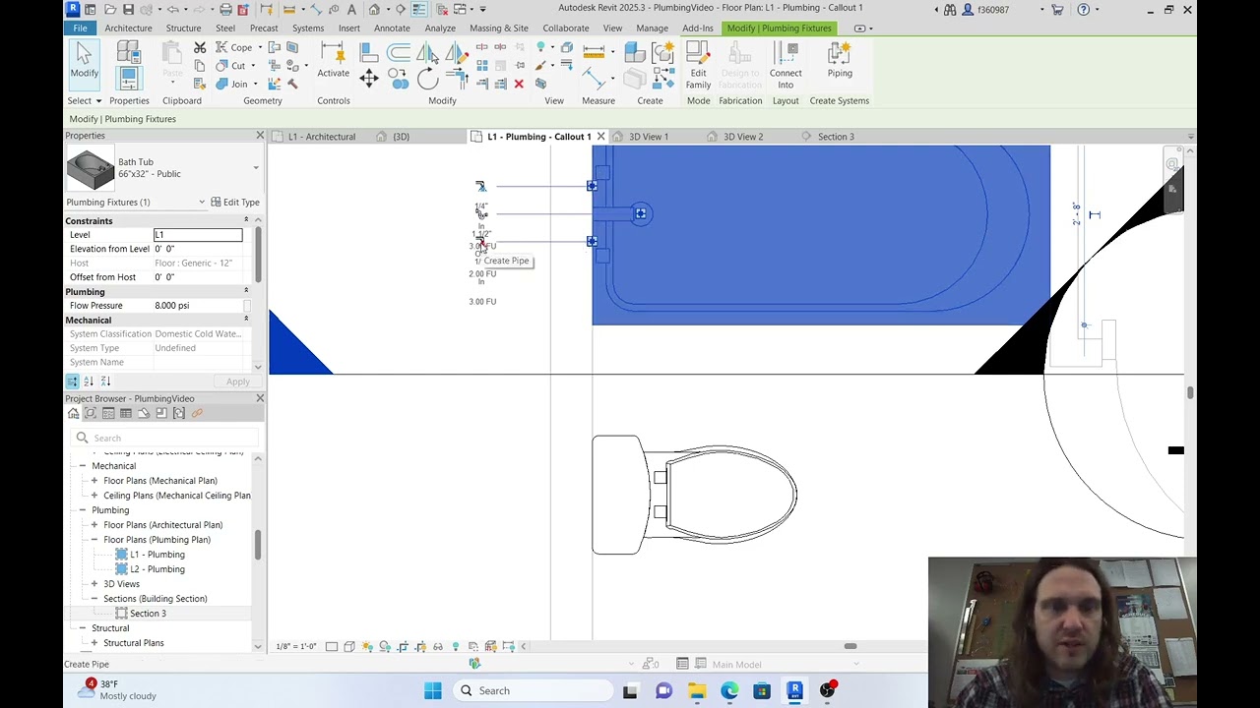
Task: Click the Temporary Hide/Isolate glasses icon
Action: click(438, 646)
